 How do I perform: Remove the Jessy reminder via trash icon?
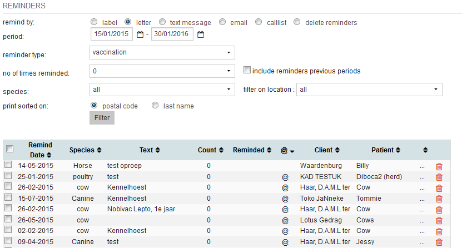pos(439,242)
